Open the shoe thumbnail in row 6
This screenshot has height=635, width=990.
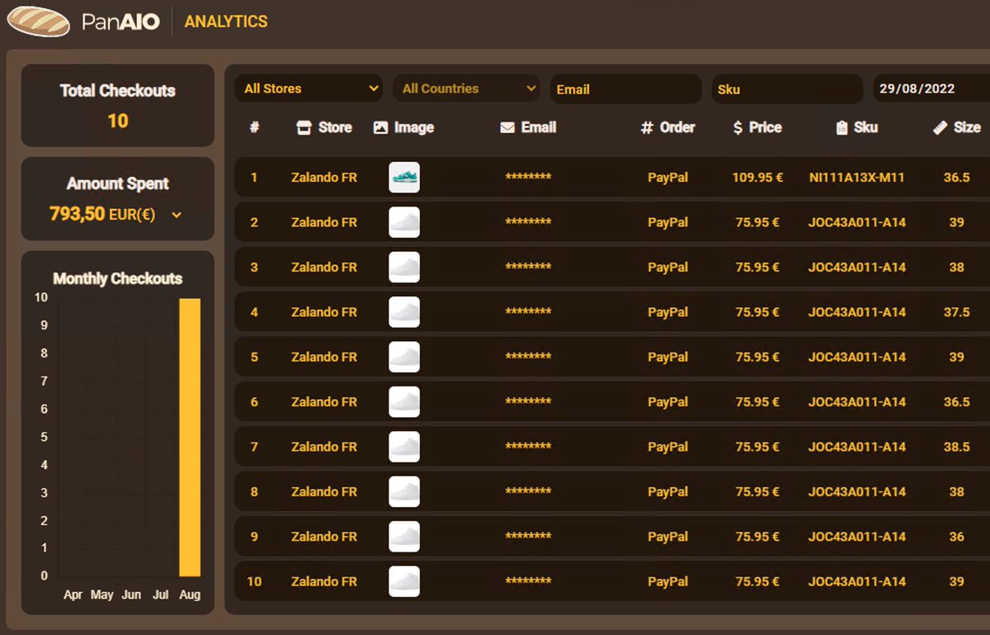click(404, 401)
